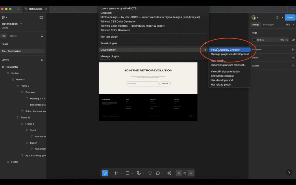Select the Rectangle shape tool

(x=127, y=173)
